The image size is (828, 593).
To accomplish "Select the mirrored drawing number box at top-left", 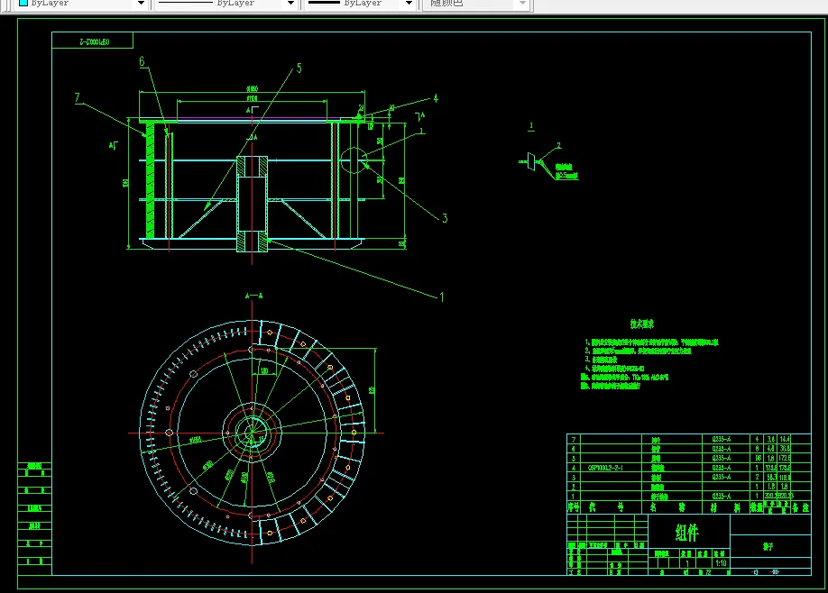I will click(x=92, y=41).
